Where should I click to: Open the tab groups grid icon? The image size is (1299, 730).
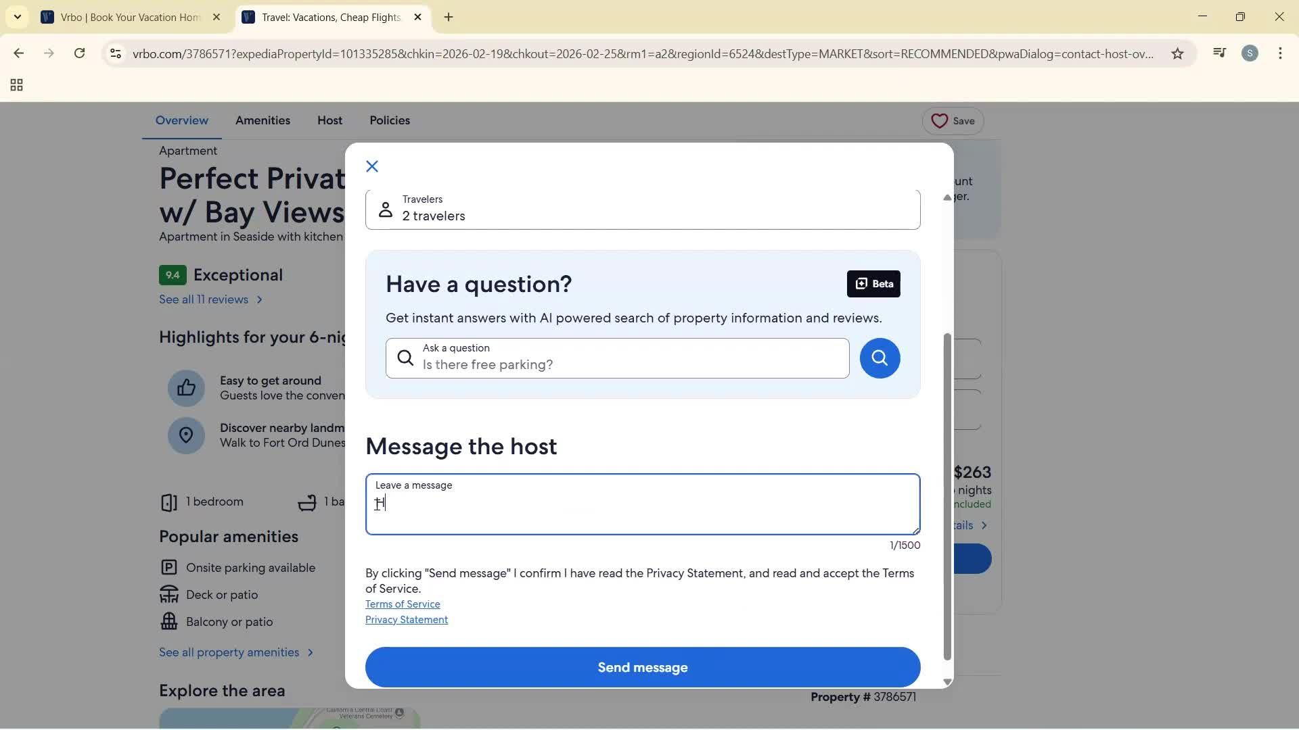(x=17, y=85)
